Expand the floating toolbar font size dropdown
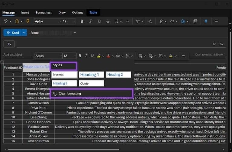Viewport: 232px width, 152px height. (x=74, y=56)
